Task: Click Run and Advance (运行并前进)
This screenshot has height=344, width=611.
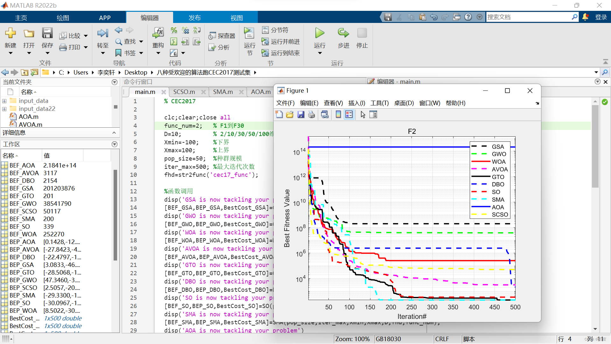Action: [280, 41]
